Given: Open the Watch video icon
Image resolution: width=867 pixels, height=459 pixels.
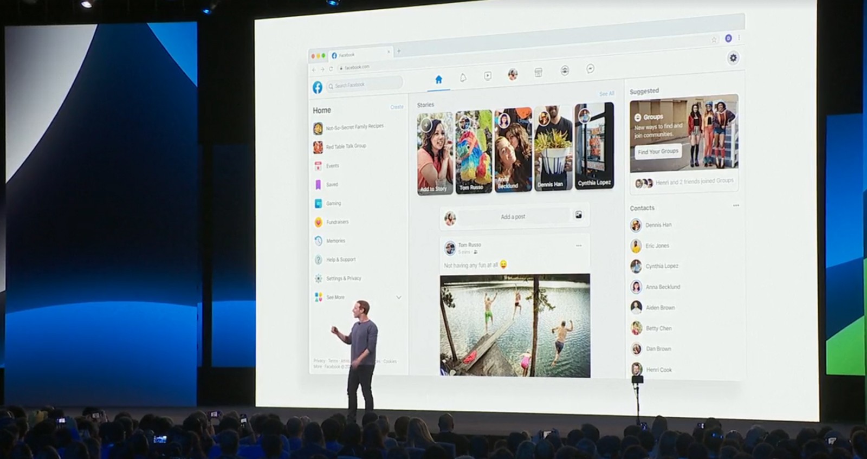Looking at the screenshot, I should (488, 76).
